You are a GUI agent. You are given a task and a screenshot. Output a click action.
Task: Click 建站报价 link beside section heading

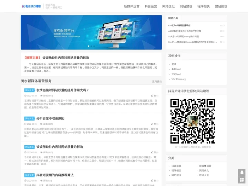point(157,81)
